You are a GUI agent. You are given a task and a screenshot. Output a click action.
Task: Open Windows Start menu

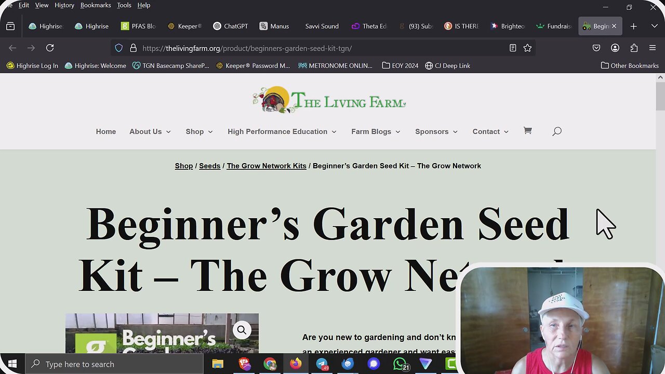coord(12,364)
